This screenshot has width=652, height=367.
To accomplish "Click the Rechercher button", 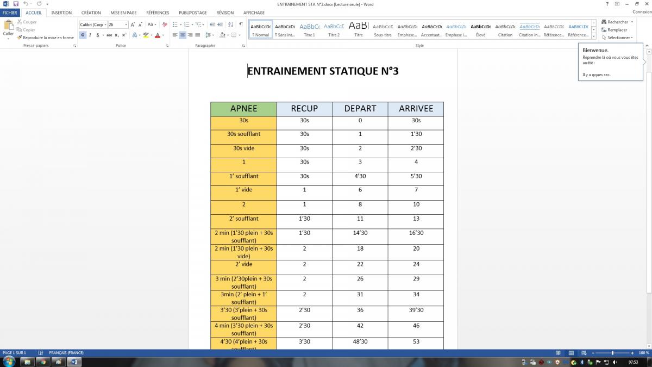I will 617,22.
